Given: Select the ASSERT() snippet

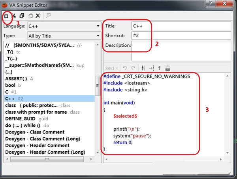Looking at the screenshot, I should [x=16, y=78].
